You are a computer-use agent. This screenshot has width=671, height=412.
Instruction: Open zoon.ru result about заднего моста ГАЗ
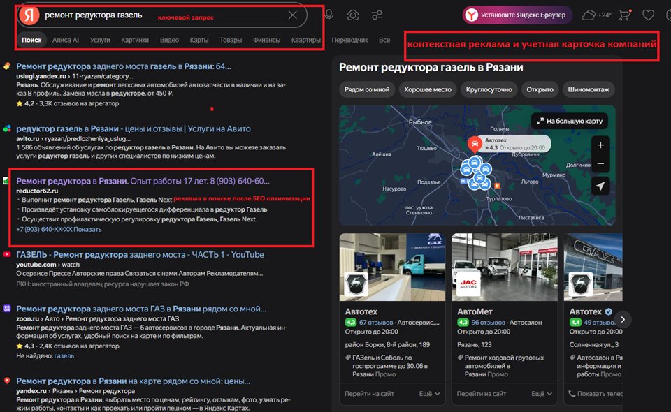coord(141,309)
